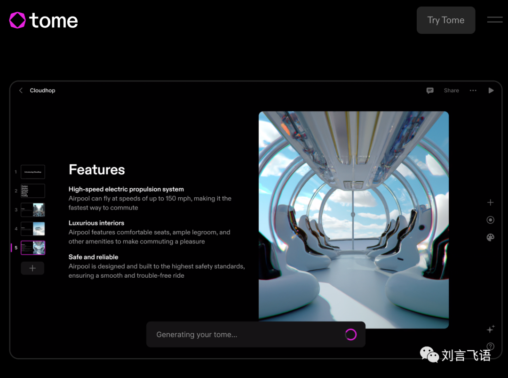Click the Tome logo icon
The width and height of the screenshot is (508, 378).
[18, 20]
